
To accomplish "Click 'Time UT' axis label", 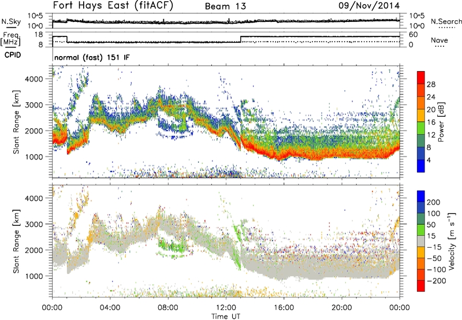I will (226, 317).
